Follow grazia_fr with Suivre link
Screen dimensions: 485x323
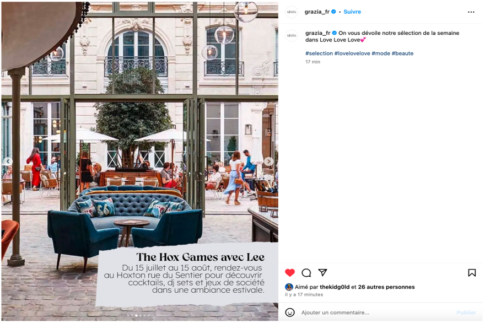coord(352,12)
